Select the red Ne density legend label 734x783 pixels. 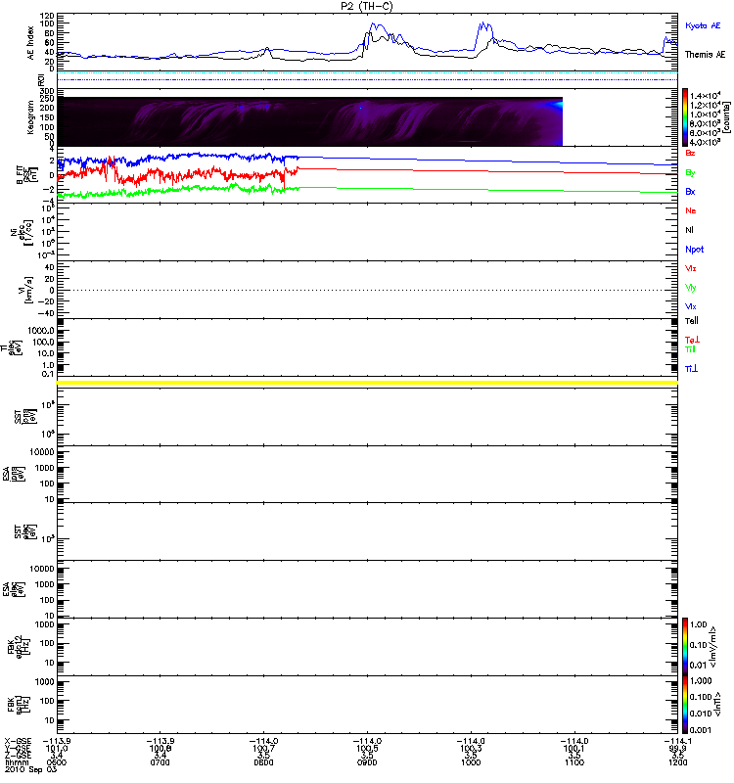(x=691, y=210)
